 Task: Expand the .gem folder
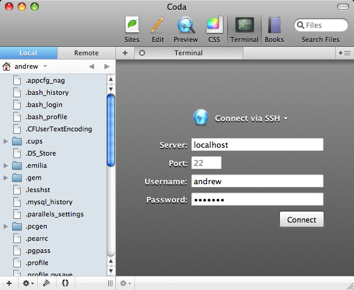[x=5, y=178]
